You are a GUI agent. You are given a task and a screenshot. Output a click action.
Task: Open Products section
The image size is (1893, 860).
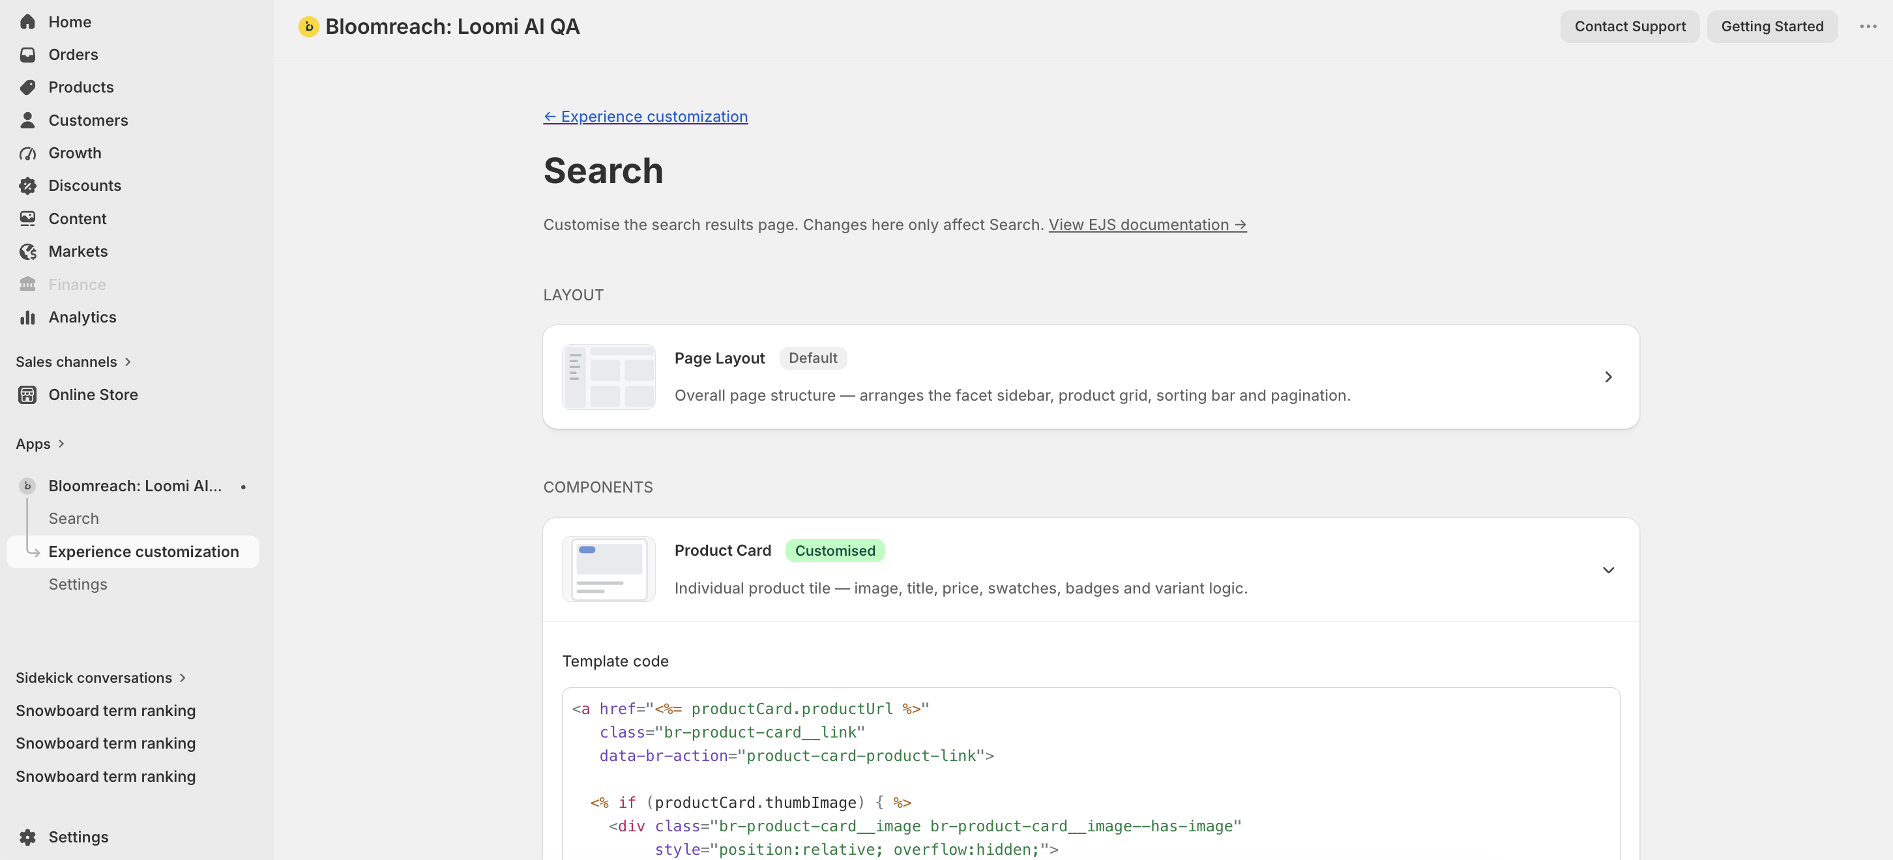click(132, 87)
